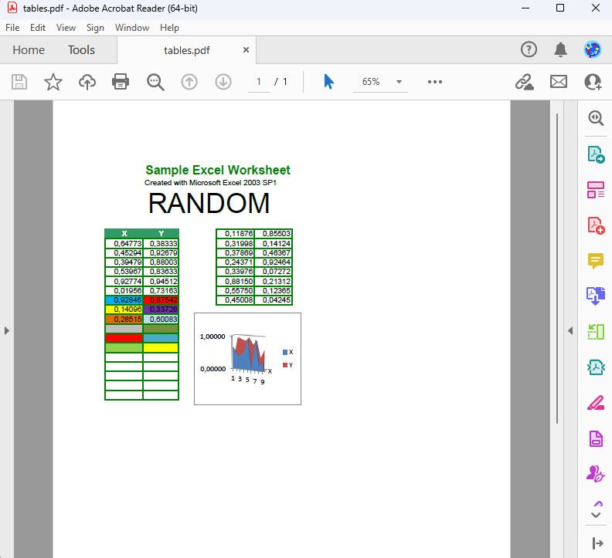
Task: Click the page number input field
Action: [258, 82]
